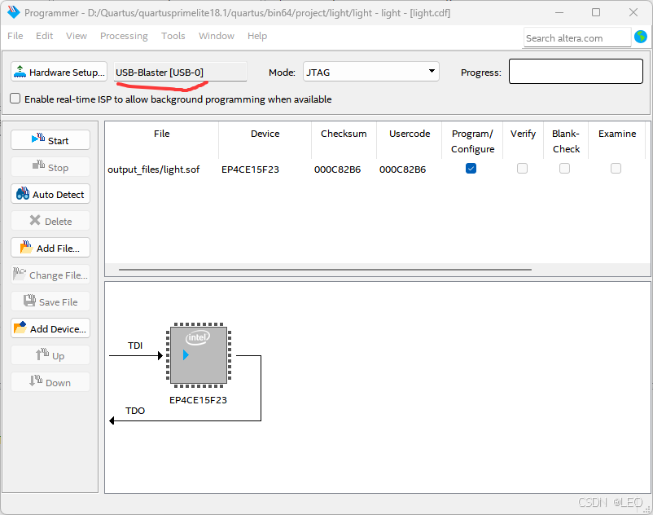The height and width of the screenshot is (515, 653).
Task: Check the Verify box for light.sof
Action: click(x=522, y=169)
